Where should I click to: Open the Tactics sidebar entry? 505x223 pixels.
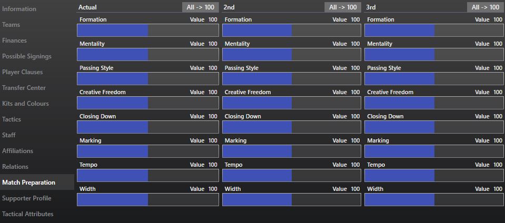click(x=11, y=119)
